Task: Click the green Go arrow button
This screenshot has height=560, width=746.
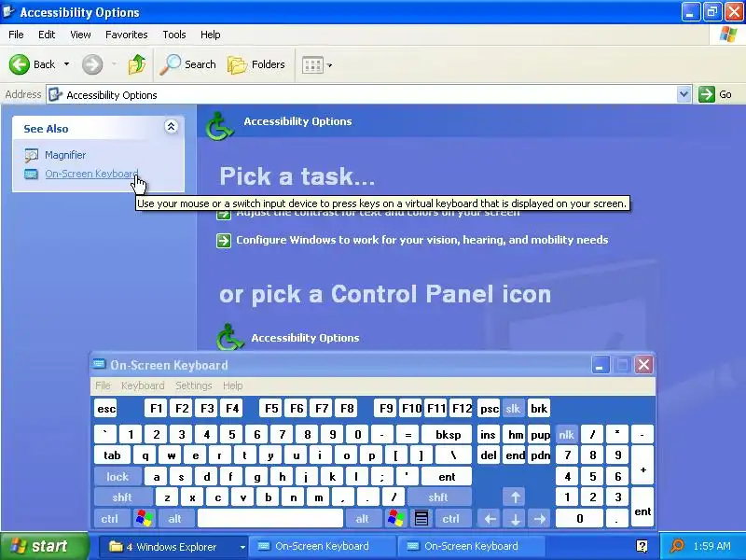Action: point(707,94)
